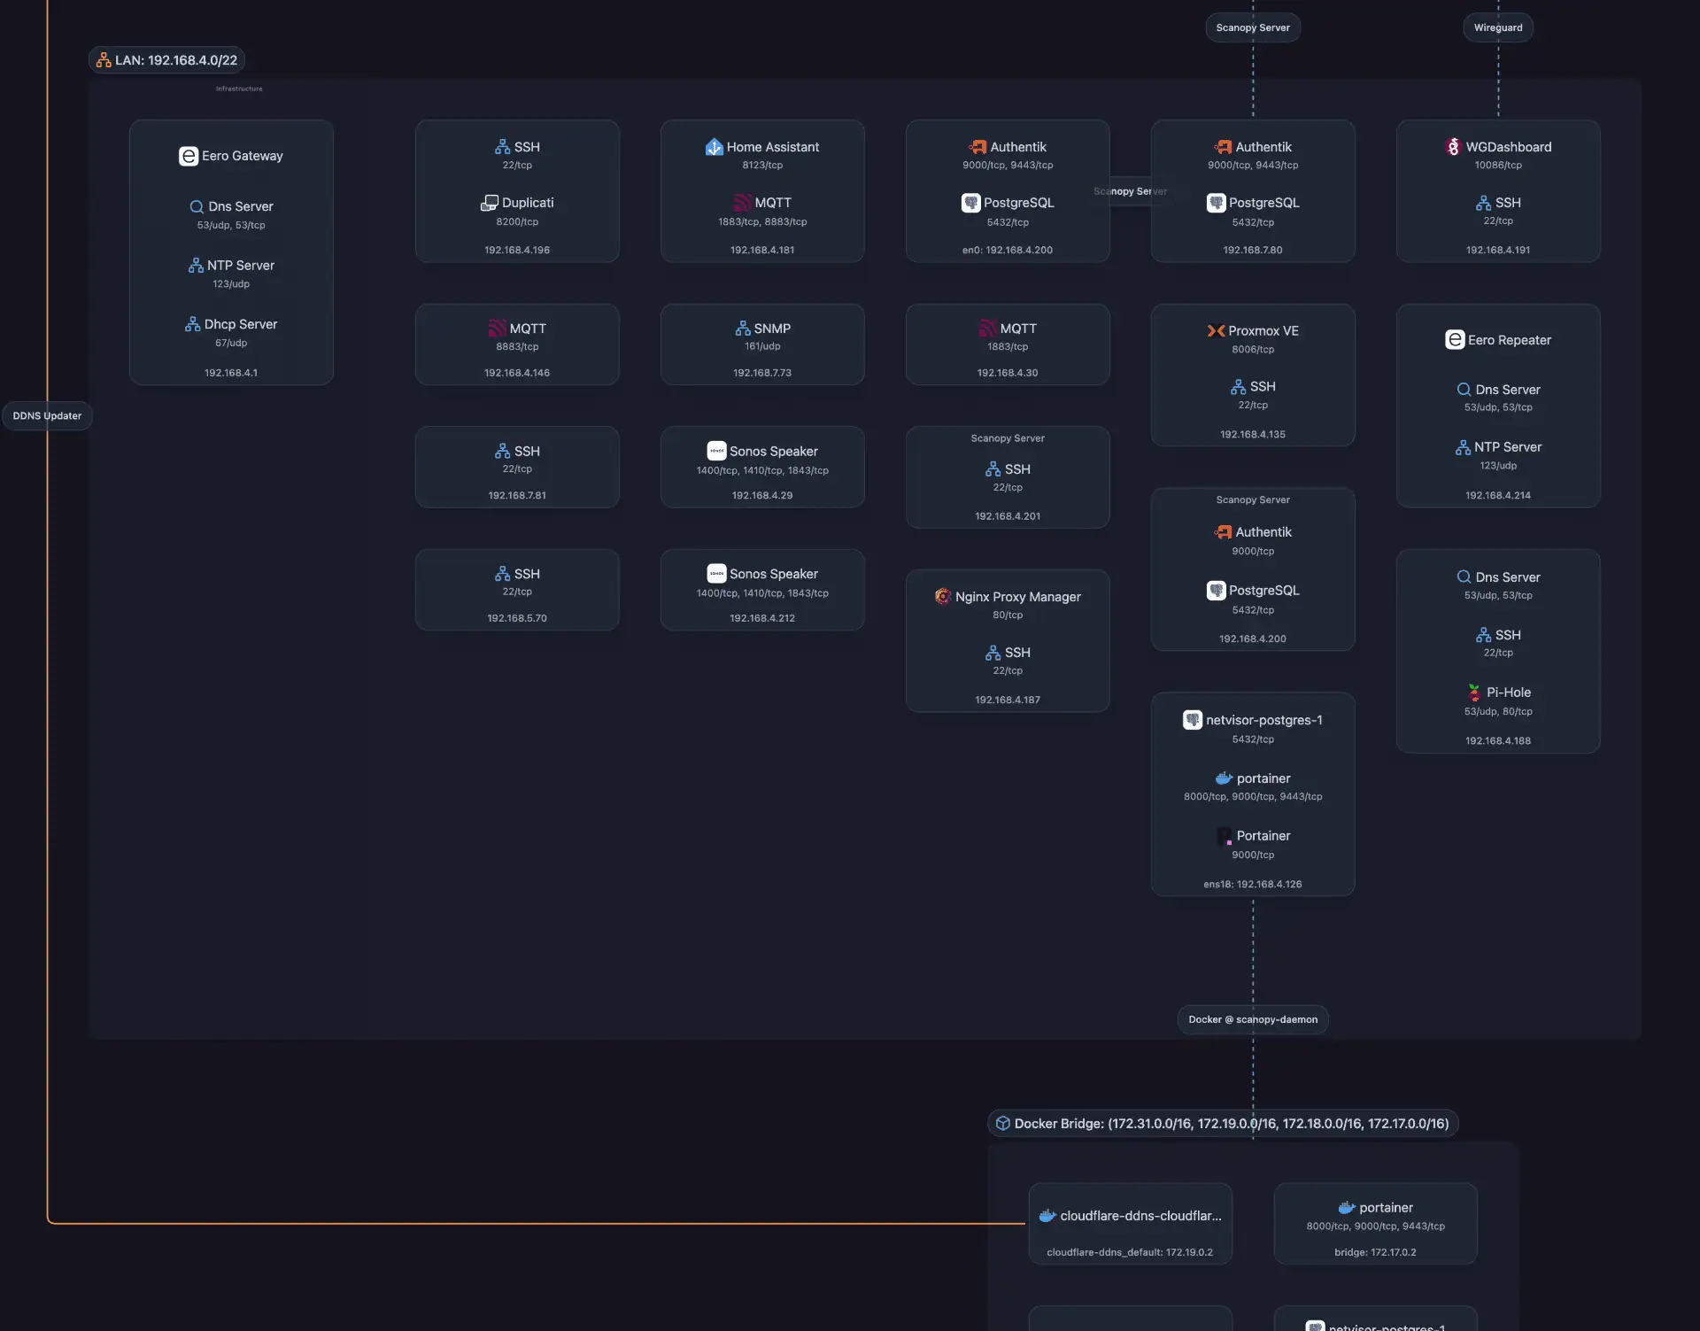Select the LAN: 192.168.4.0/22 subnet label
Image resolution: width=1700 pixels, height=1331 pixels.
pyautogui.click(x=167, y=60)
